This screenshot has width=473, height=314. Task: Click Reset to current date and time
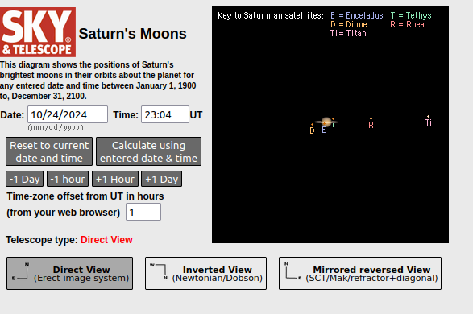click(x=49, y=151)
